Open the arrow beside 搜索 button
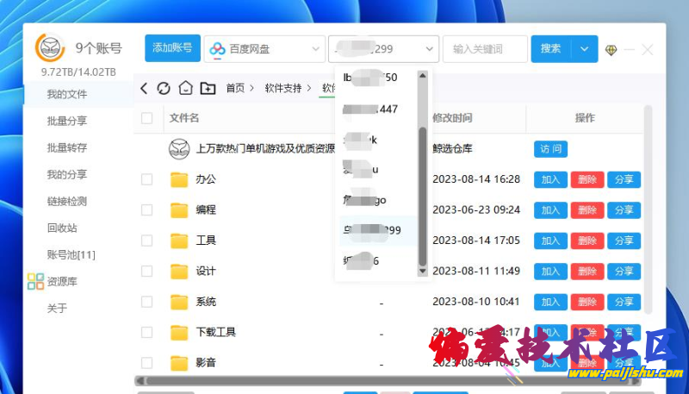Screen dimensions: 689x394 click(586, 49)
